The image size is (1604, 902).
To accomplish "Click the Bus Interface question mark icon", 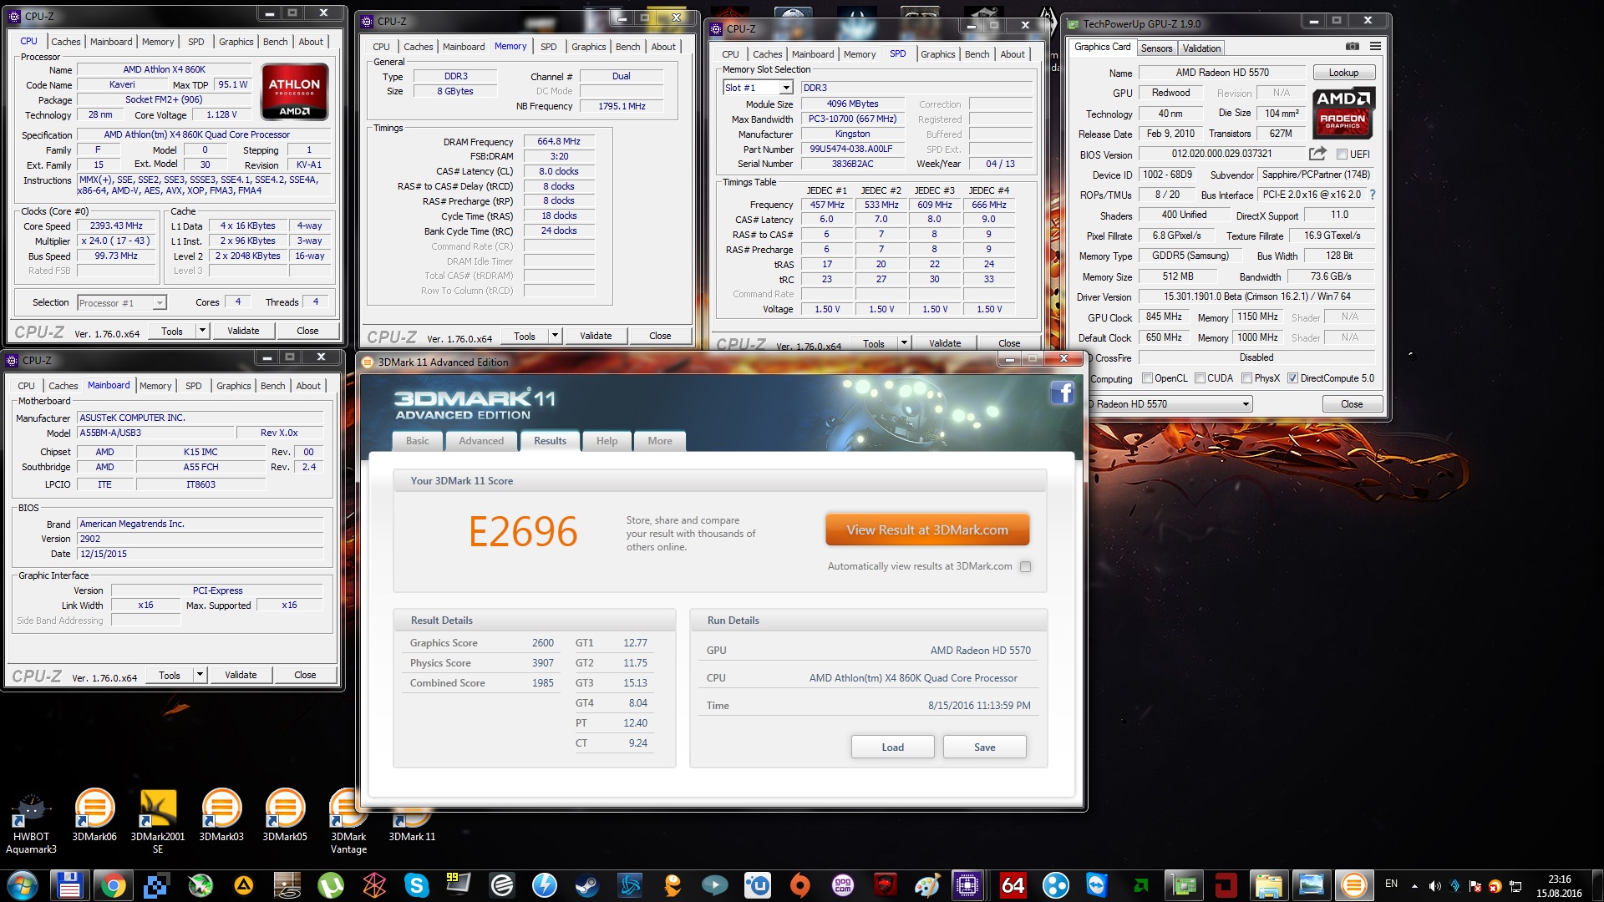I will tap(1372, 195).
